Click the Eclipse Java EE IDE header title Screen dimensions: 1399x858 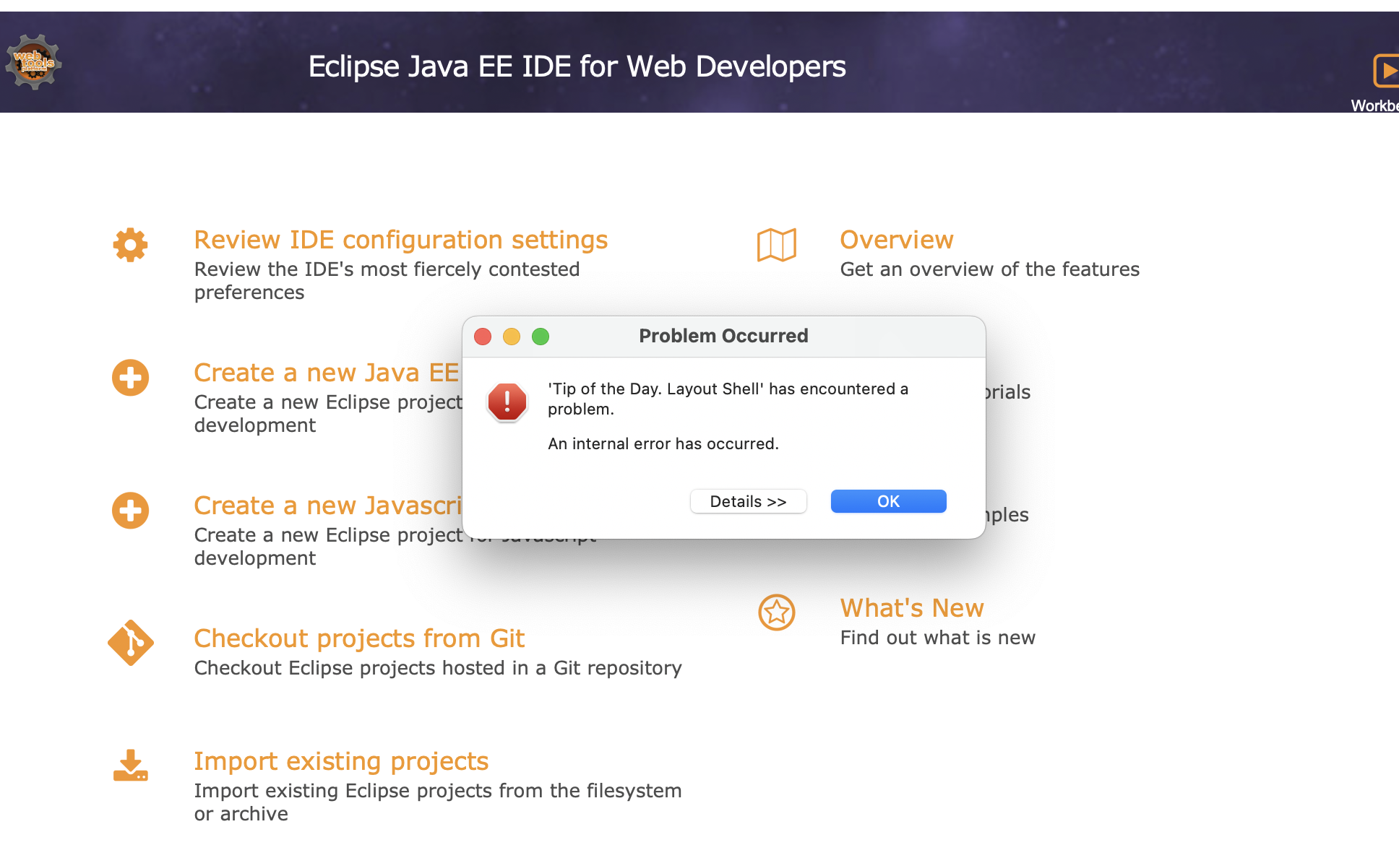point(577,66)
